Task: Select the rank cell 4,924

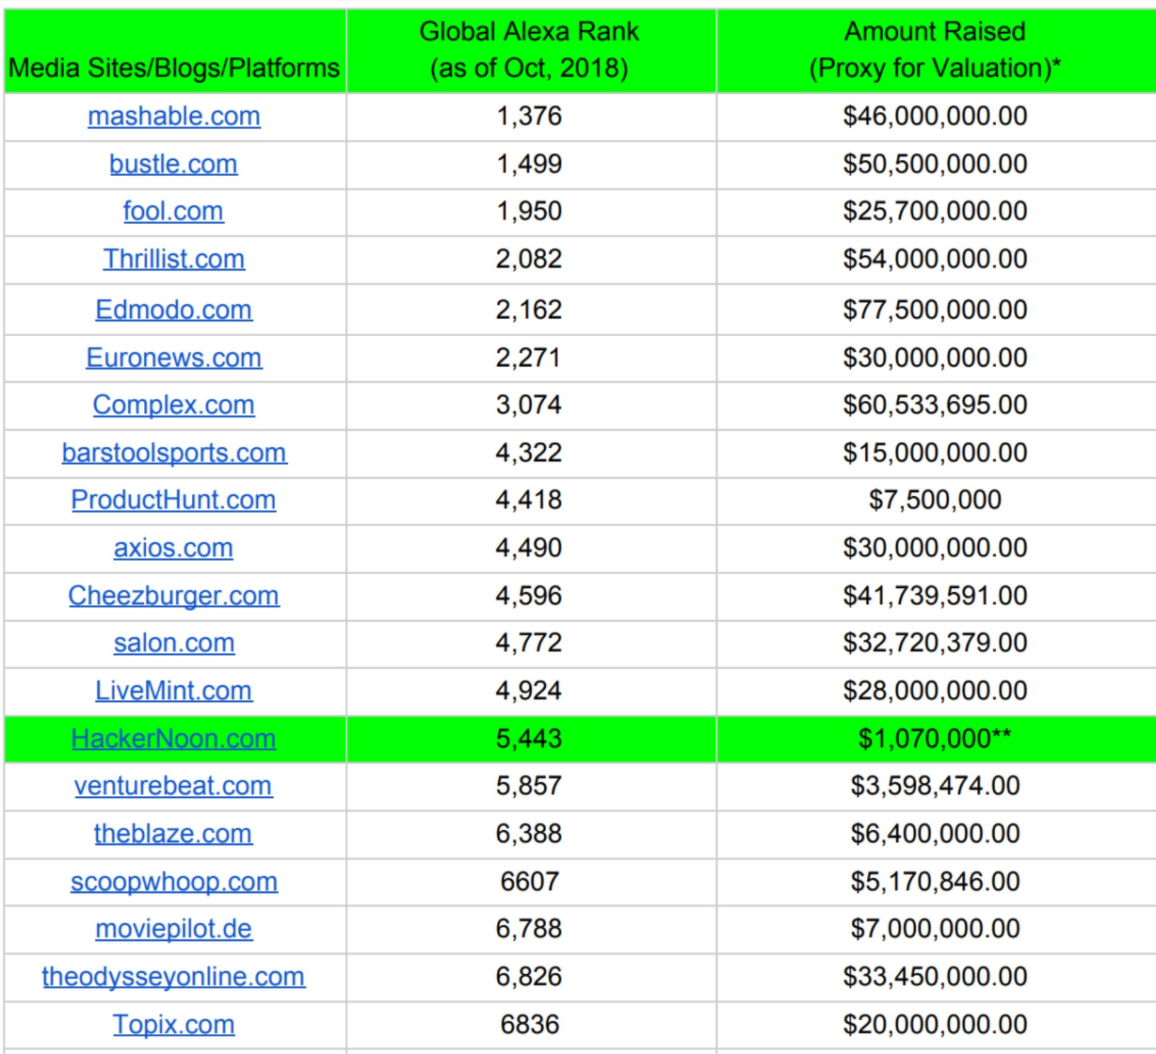Action: pyautogui.click(x=531, y=691)
